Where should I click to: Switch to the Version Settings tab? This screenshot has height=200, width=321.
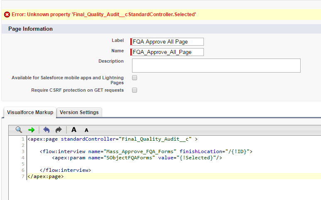(x=79, y=112)
